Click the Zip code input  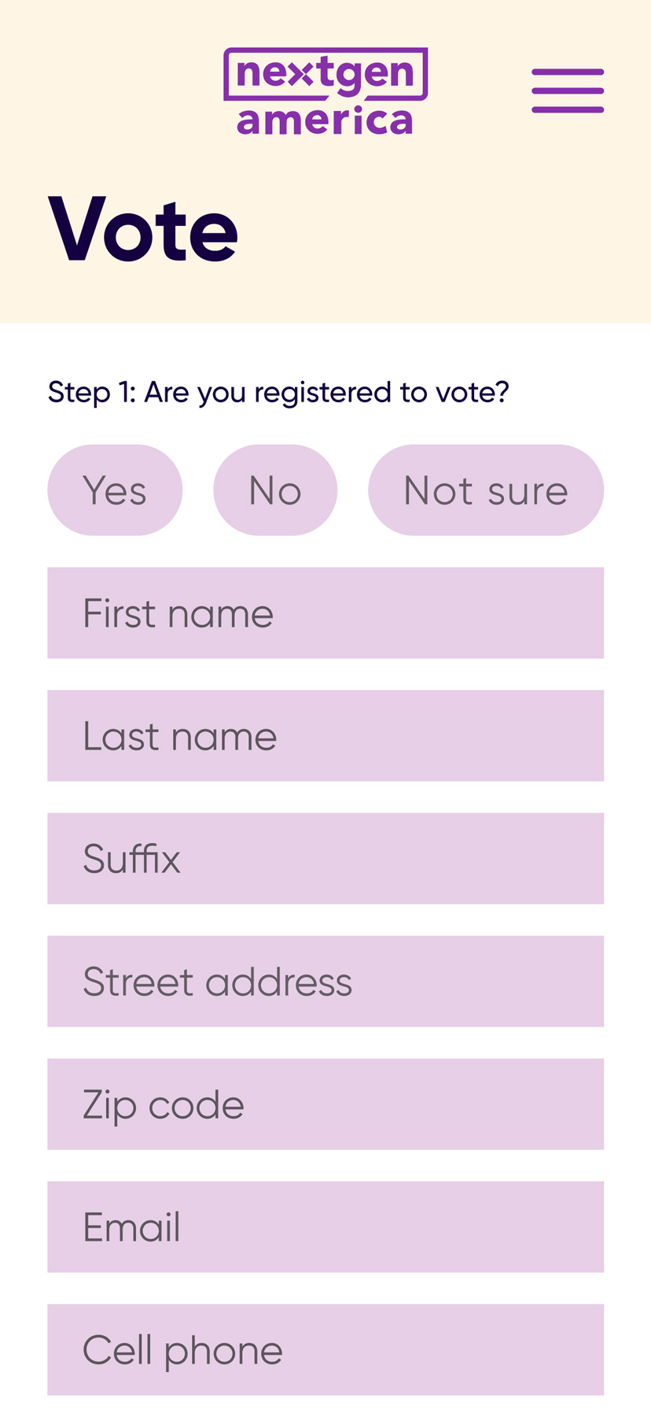click(x=325, y=1104)
